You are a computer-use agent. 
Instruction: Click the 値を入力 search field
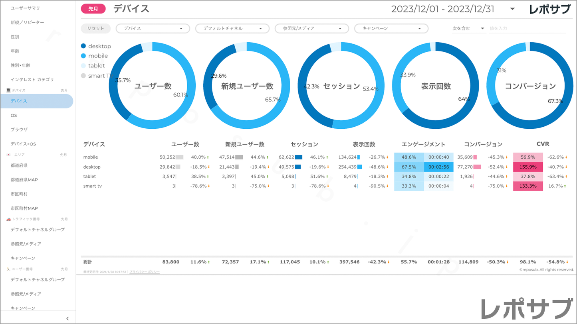pyautogui.click(x=527, y=29)
